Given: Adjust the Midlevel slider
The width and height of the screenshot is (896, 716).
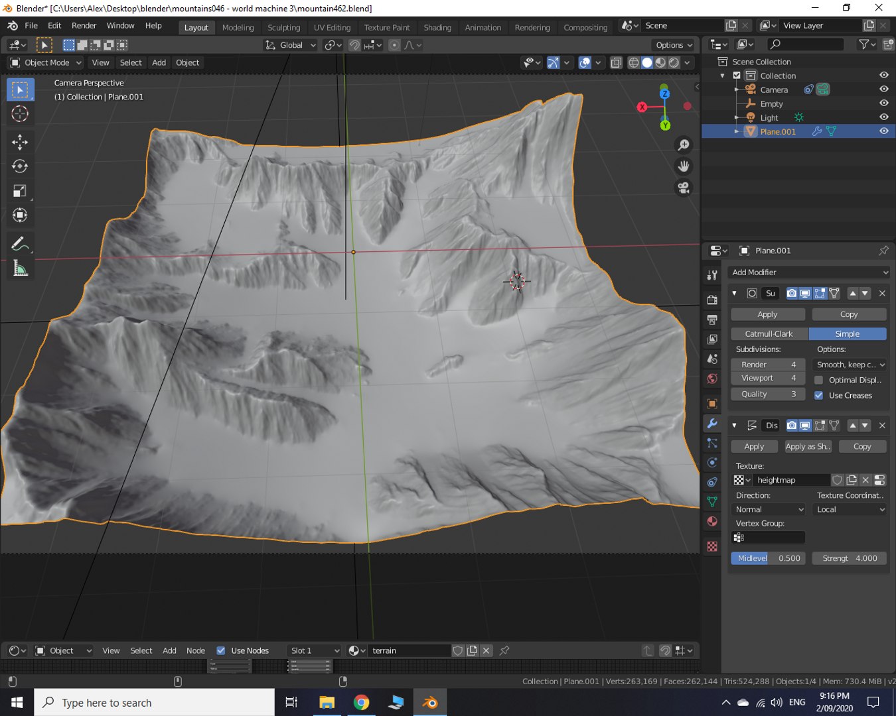Looking at the screenshot, I should (x=769, y=558).
